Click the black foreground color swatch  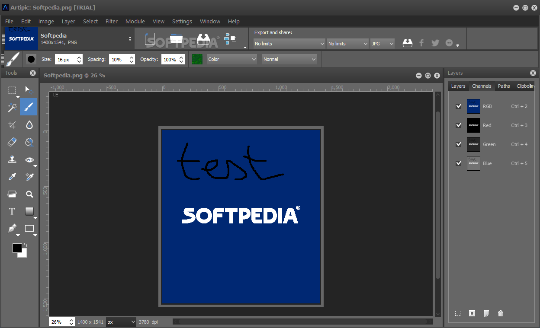[17, 248]
